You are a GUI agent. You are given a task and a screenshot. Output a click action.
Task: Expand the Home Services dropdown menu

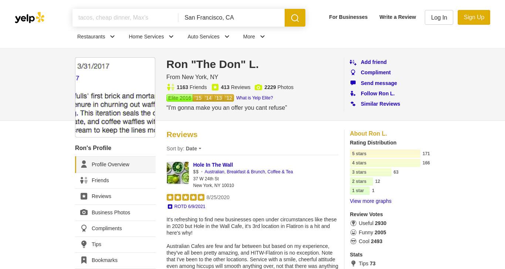pos(151,37)
